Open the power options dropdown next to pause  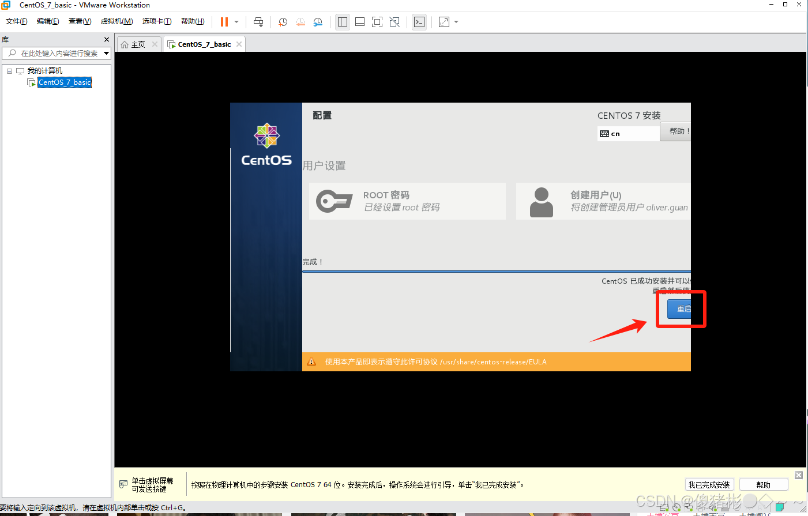click(x=236, y=22)
